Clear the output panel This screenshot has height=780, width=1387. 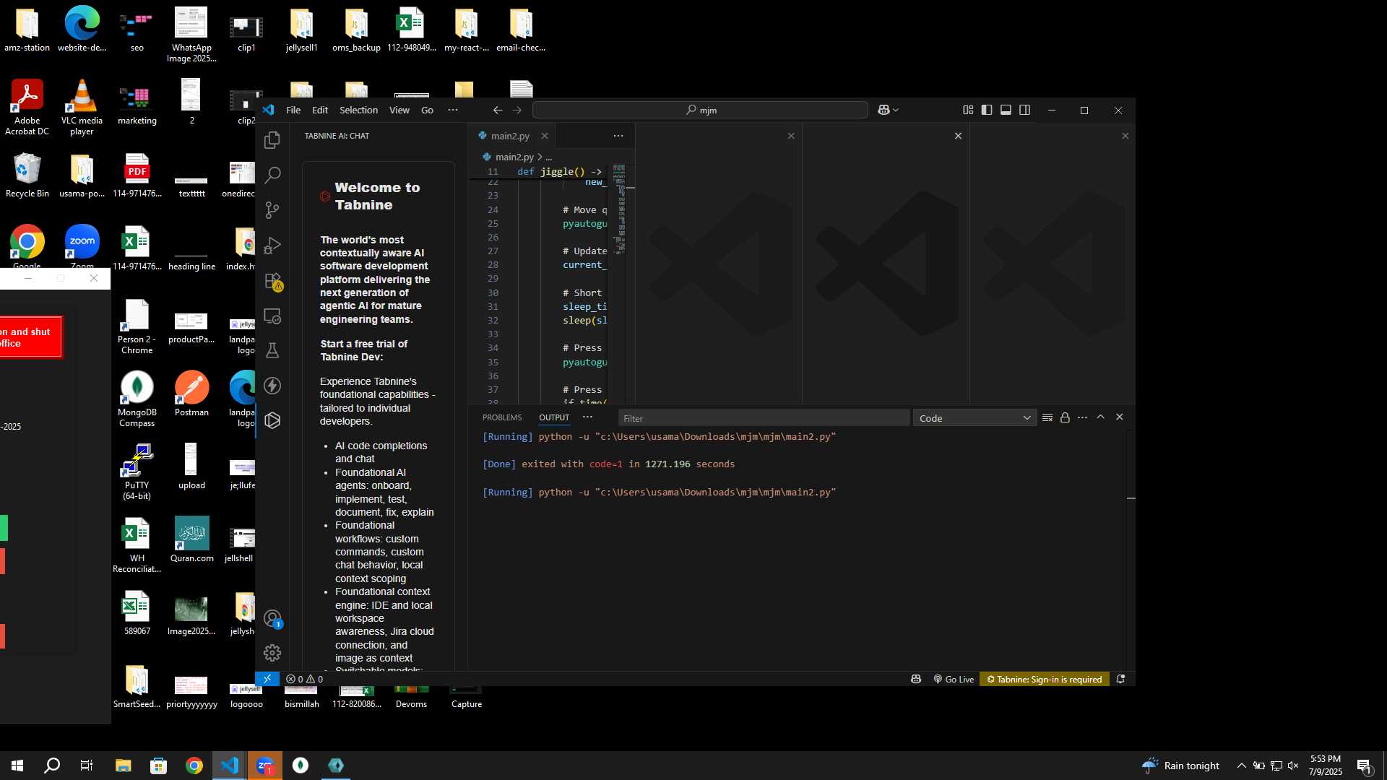1047,417
